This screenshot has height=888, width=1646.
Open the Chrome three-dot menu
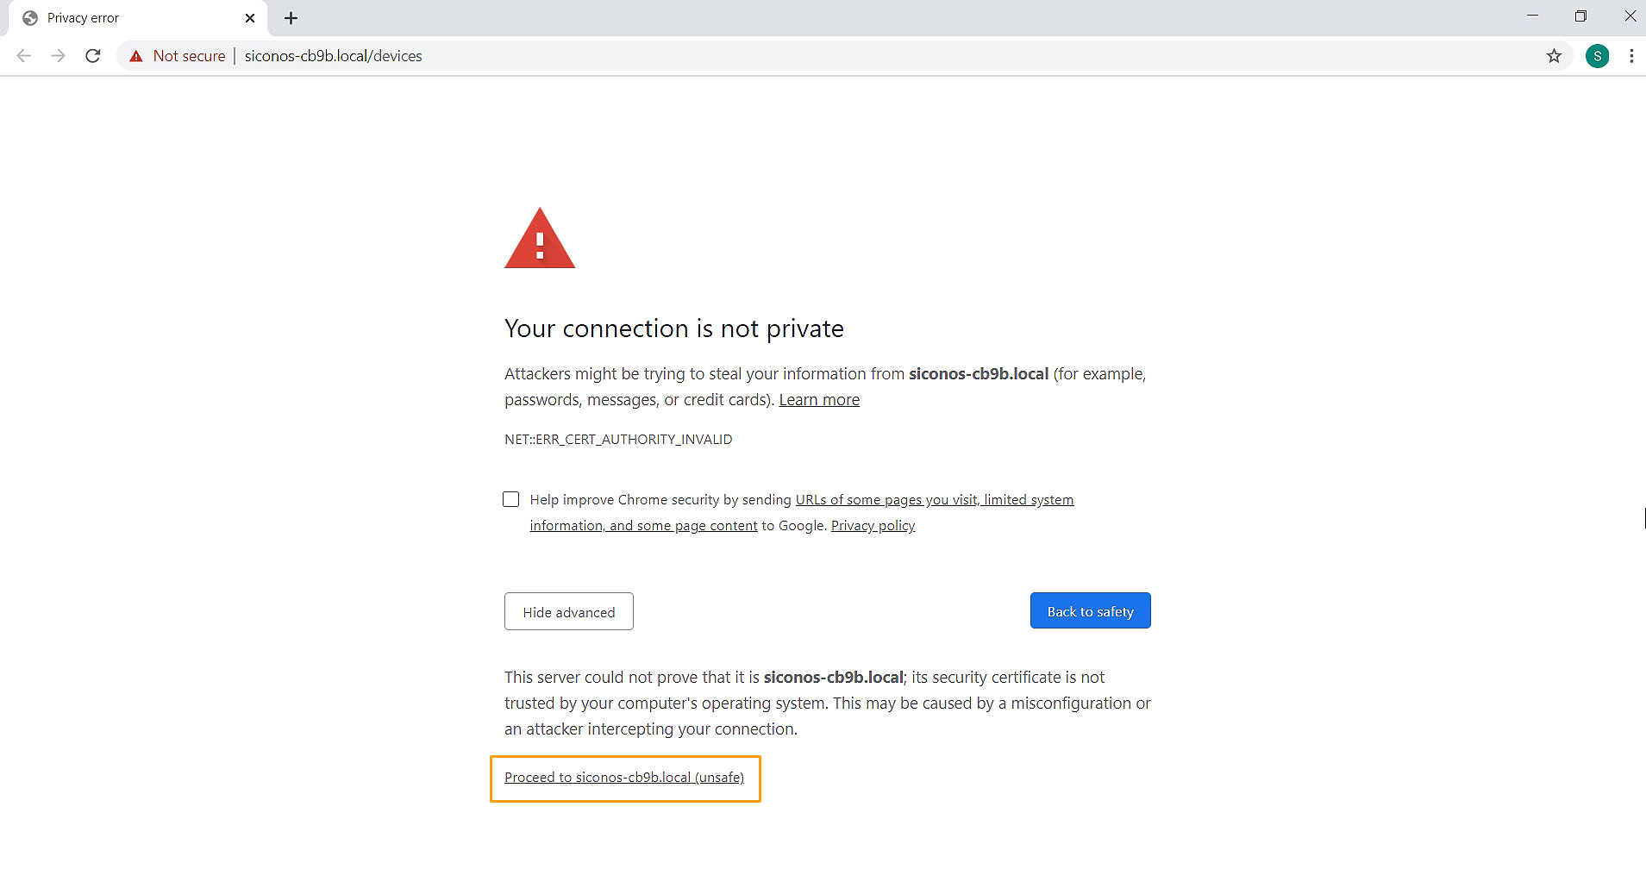[x=1631, y=56]
